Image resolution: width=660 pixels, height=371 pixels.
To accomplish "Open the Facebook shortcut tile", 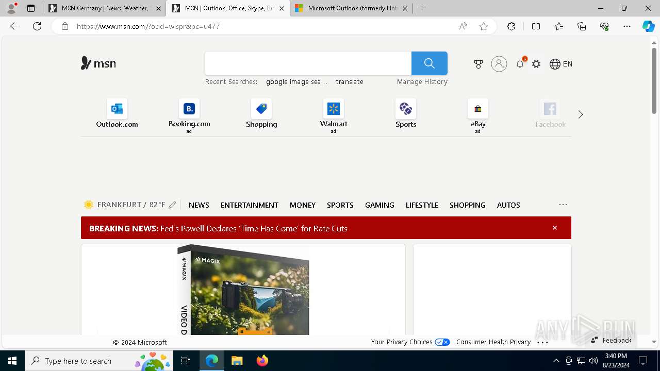I will point(550,114).
